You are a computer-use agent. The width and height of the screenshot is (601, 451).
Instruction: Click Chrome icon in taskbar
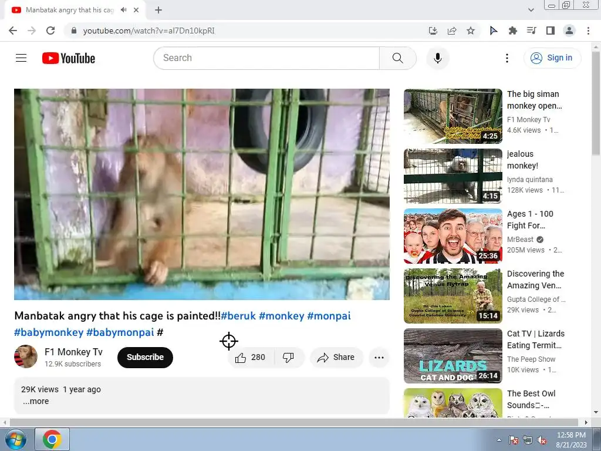(52, 439)
